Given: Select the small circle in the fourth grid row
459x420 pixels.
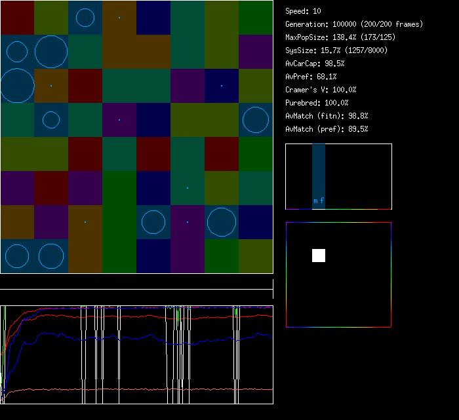Looking at the screenshot, I should [x=51, y=120].
